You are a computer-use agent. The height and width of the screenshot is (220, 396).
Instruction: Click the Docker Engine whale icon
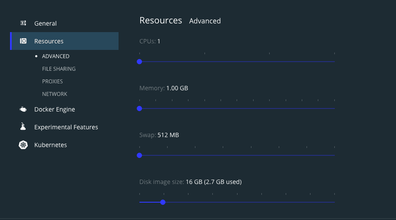(x=23, y=109)
